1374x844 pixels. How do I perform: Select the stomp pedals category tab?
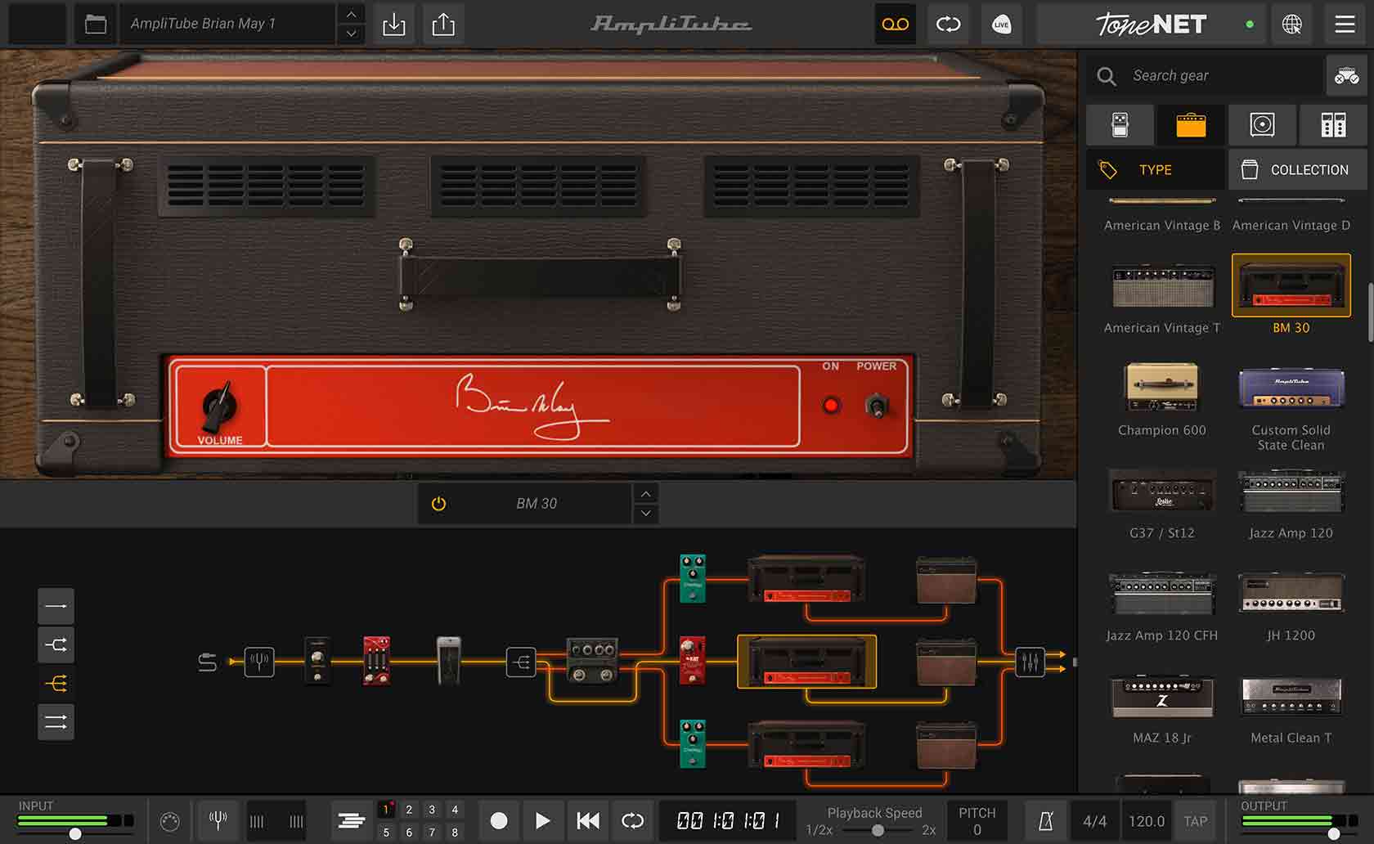(x=1120, y=124)
